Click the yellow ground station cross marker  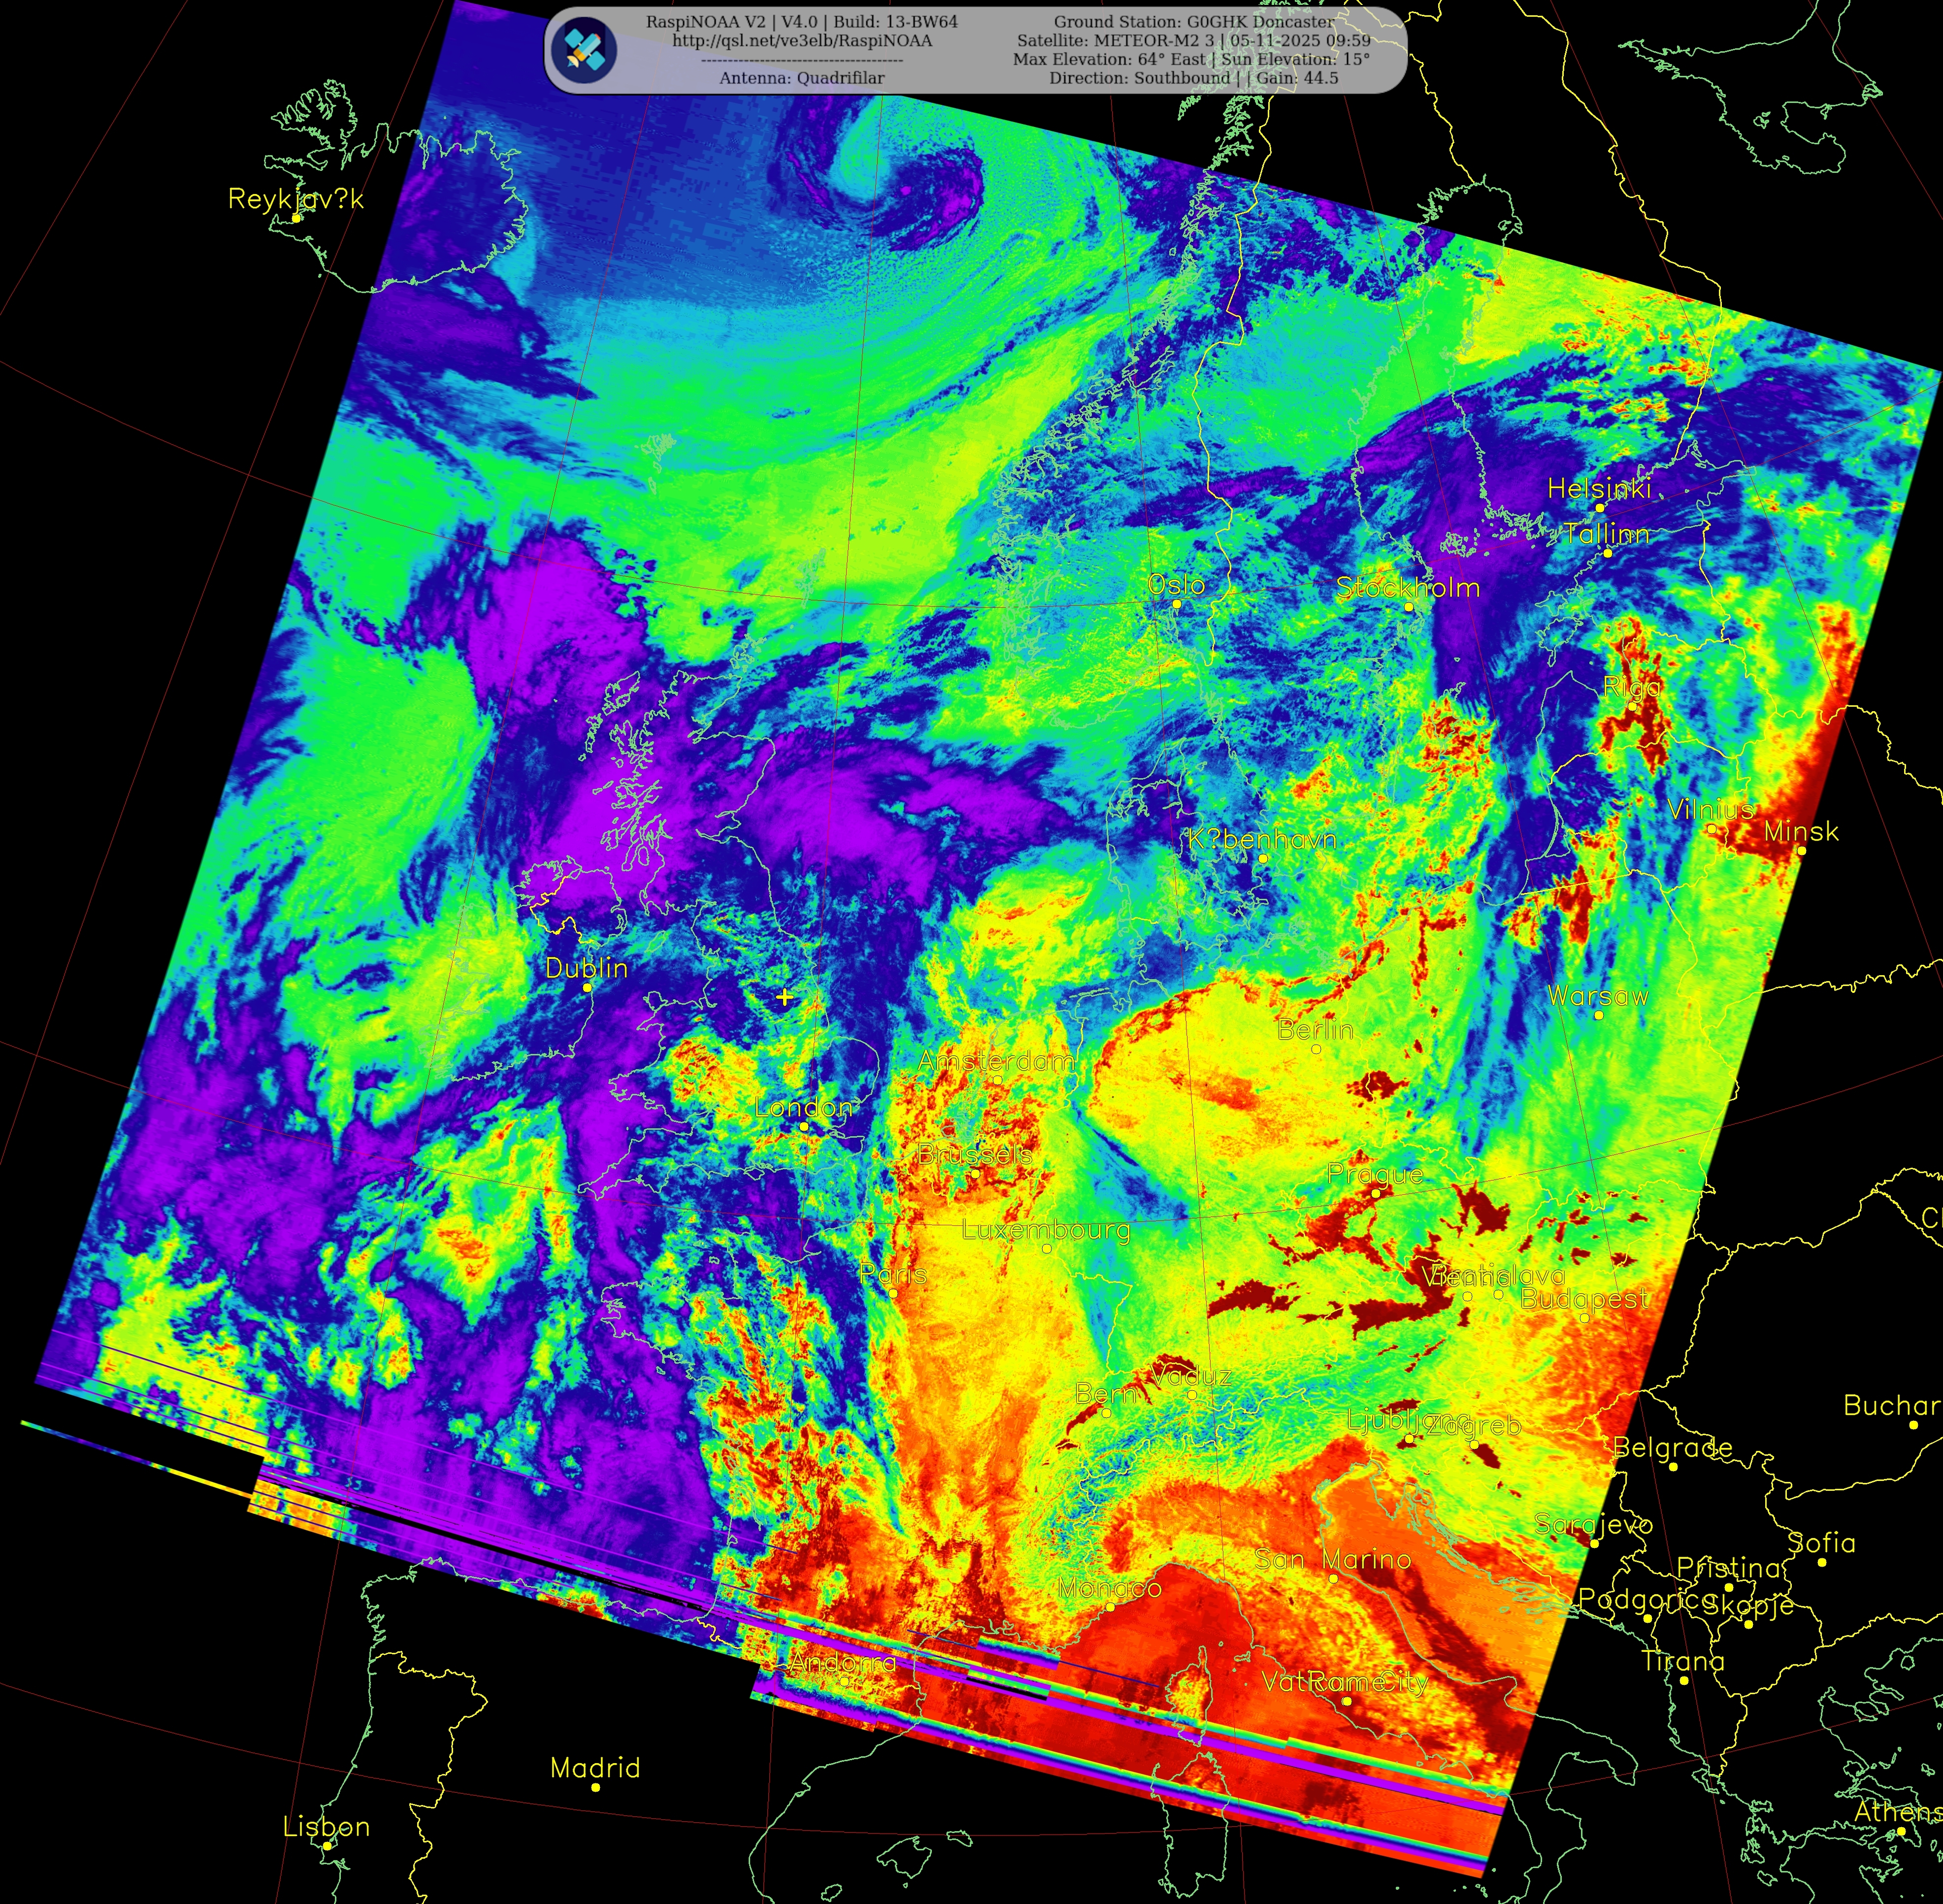coord(785,997)
